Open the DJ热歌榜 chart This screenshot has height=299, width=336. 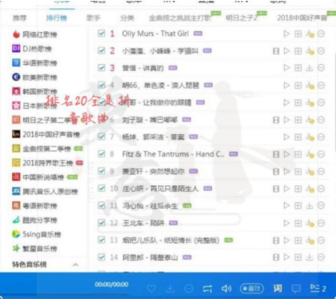point(32,49)
